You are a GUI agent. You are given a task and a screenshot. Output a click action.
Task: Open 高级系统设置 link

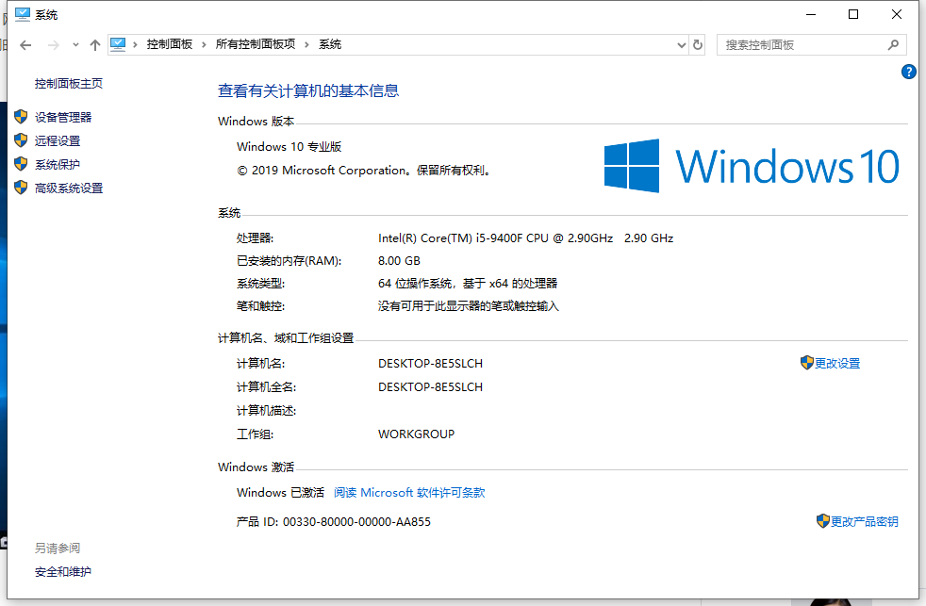click(x=69, y=188)
